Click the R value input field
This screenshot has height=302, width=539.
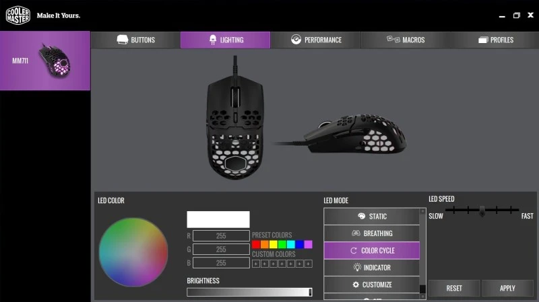221,236
